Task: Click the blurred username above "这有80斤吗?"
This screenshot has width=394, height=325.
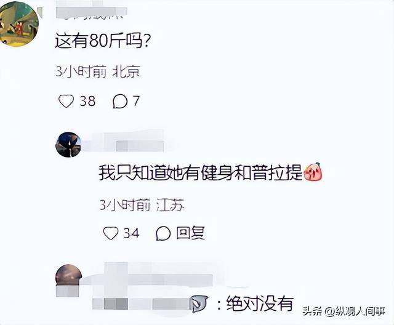Action: click(x=92, y=10)
